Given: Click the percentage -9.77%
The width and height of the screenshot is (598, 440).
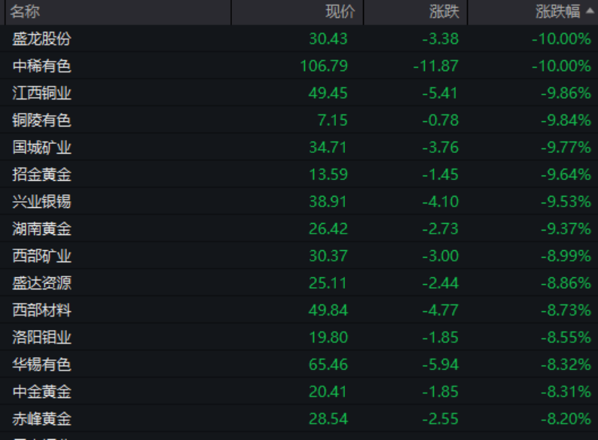Looking at the screenshot, I should coord(566,148).
